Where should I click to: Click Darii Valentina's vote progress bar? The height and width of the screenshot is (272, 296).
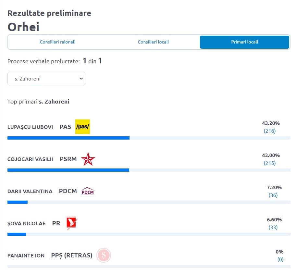click(18, 202)
